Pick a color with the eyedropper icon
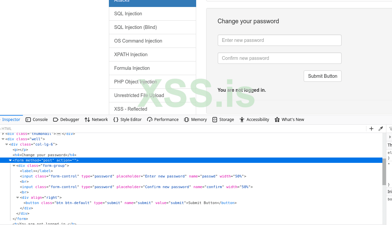 (381, 129)
